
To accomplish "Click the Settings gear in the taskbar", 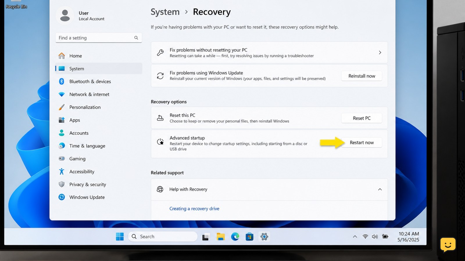I will point(264,237).
